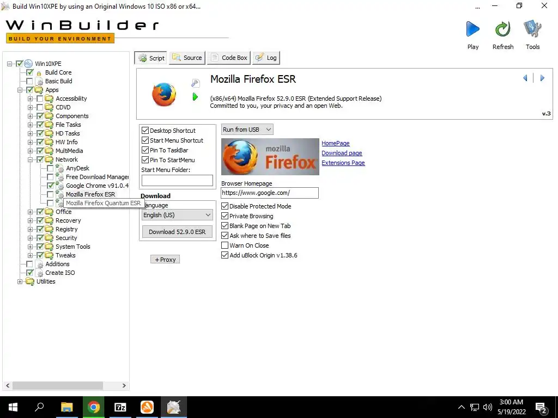The width and height of the screenshot is (558, 418).
Task: Open taskbar search magnifier
Action: [39, 407]
